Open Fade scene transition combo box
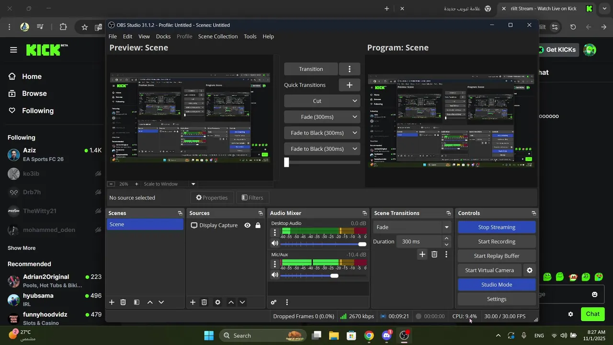The height and width of the screenshot is (345, 613). (x=413, y=227)
